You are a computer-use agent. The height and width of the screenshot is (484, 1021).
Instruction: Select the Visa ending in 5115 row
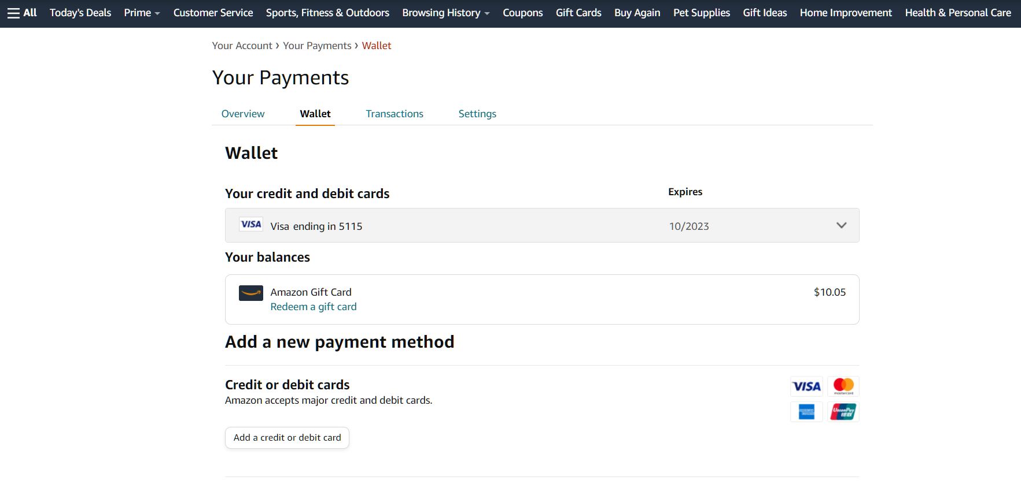[x=542, y=225]
